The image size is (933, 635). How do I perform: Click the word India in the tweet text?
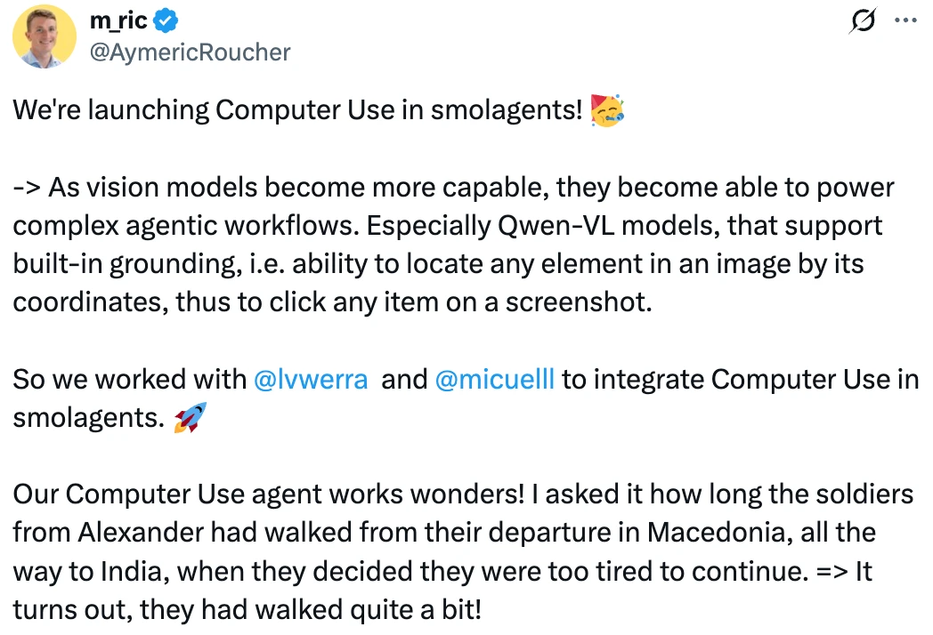pyautogui.click(x=131, y=572)
